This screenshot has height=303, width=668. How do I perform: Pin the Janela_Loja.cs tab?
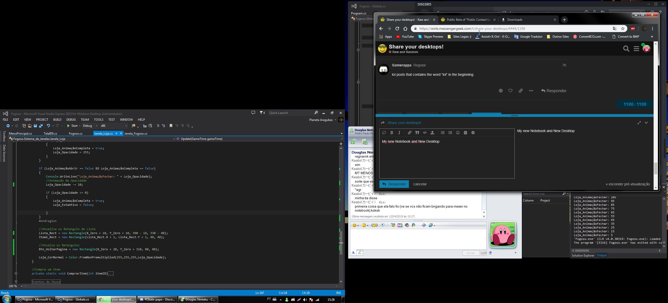(x=116, y=134)
